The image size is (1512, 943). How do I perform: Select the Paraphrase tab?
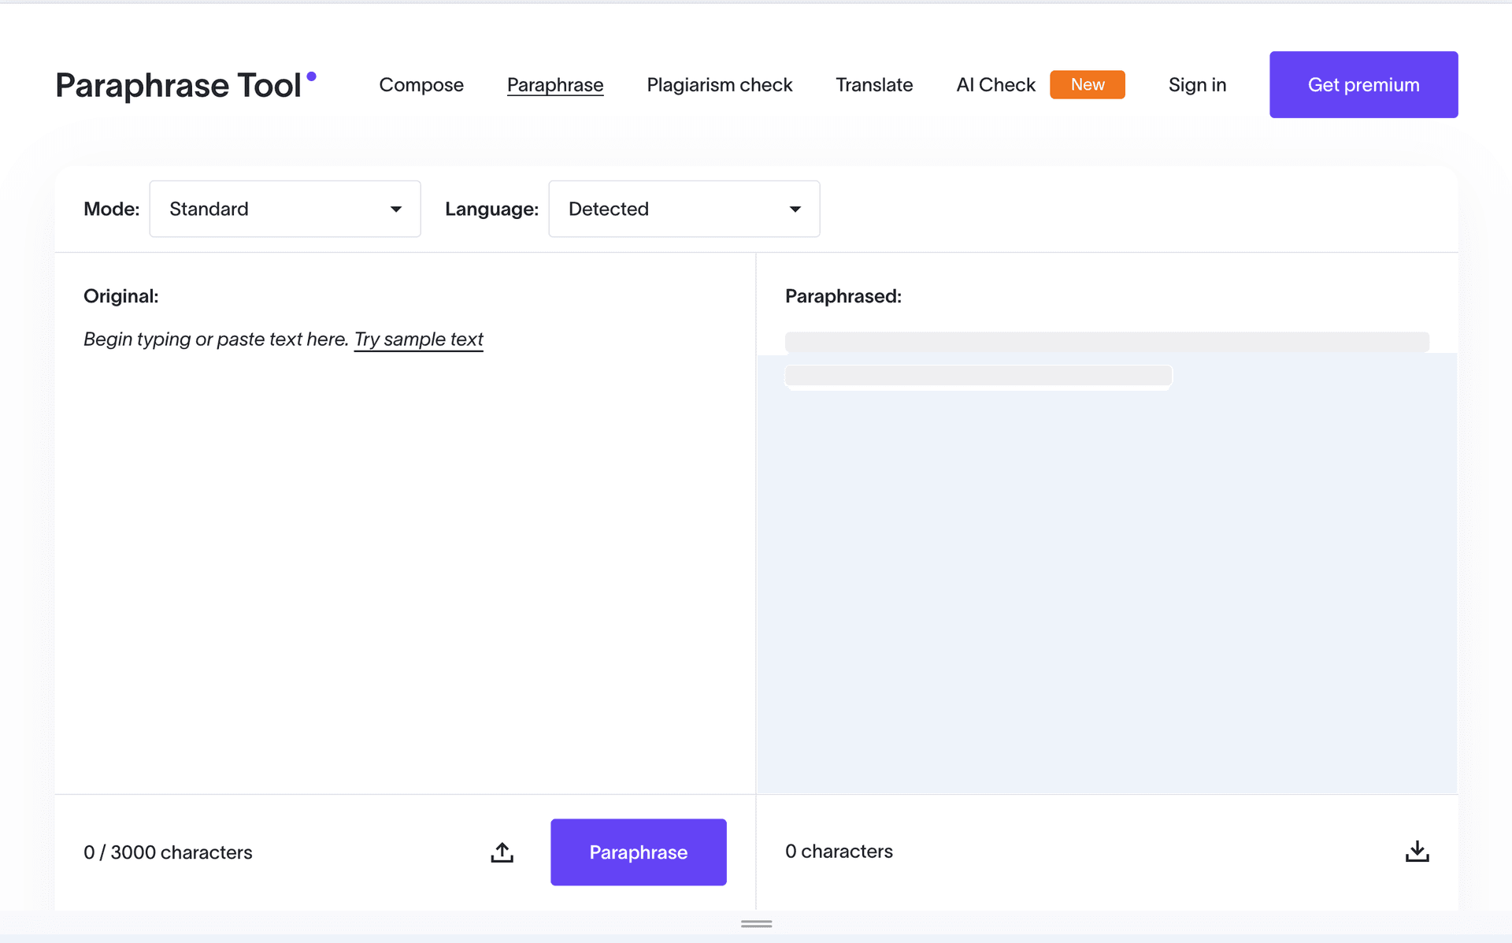(x=554, y=85)
